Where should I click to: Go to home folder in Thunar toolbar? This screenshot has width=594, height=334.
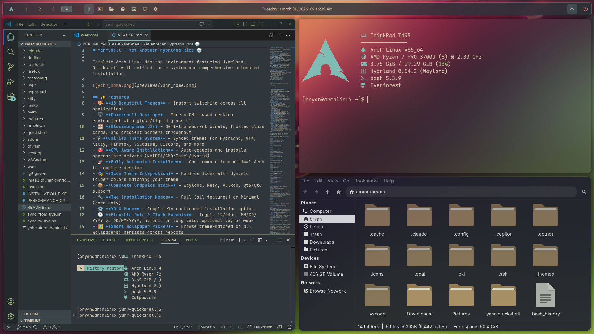339,192
